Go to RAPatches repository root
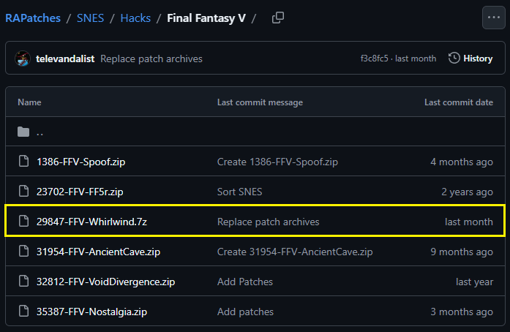The height and width of the screenshot is (332, 510). click(x=33, y=18)
